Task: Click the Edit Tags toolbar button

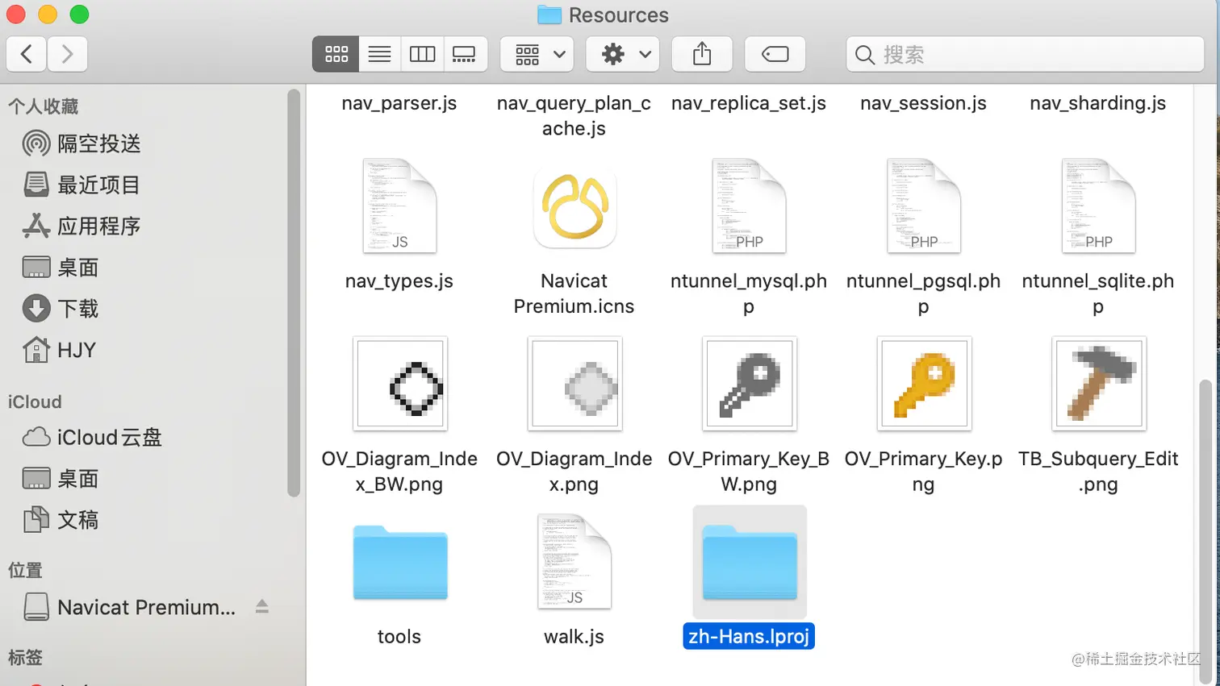Action: point(775,54)
